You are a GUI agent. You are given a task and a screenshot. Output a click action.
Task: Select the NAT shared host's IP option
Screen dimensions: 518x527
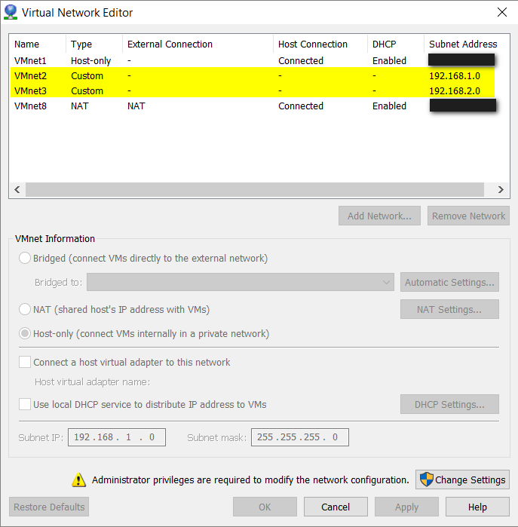pos(25,309)
